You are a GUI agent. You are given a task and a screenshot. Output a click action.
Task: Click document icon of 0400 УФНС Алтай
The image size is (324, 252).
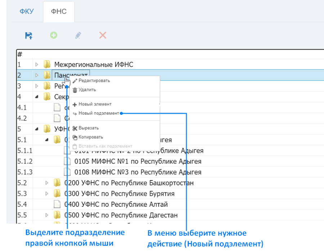pyautogui.click(x=57, y=204)
